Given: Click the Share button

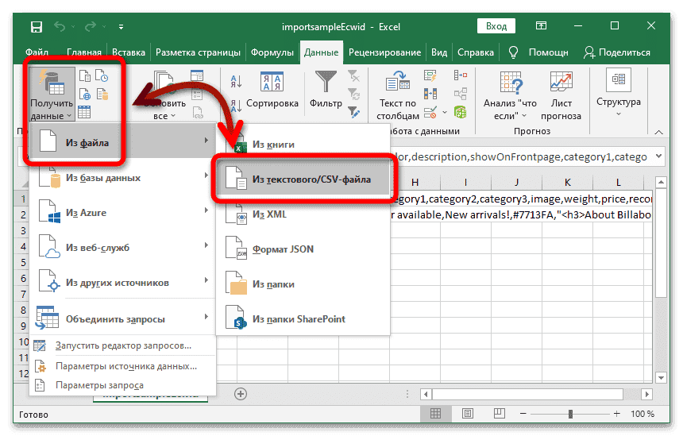Looking at the screenshot, I should 616,53.
